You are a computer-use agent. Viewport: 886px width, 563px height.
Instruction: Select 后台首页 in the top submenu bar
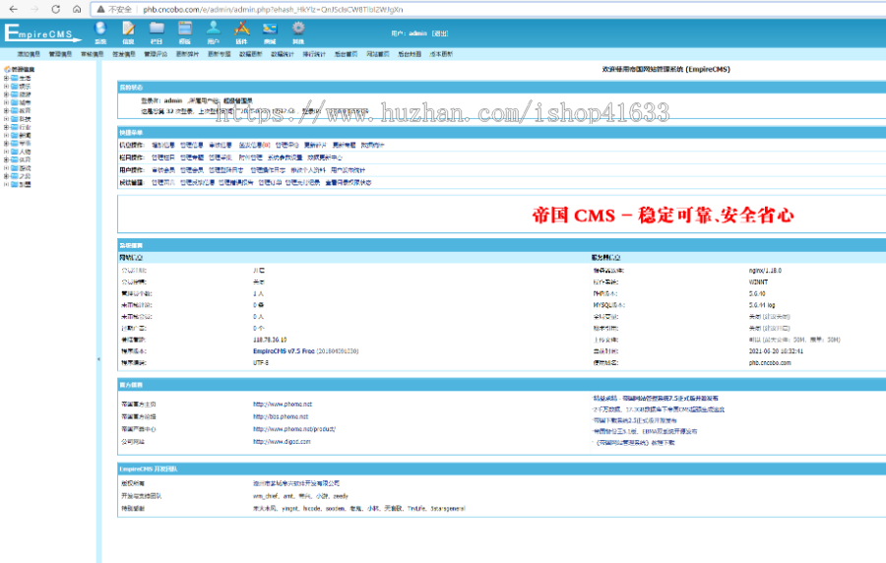[346, 54]
